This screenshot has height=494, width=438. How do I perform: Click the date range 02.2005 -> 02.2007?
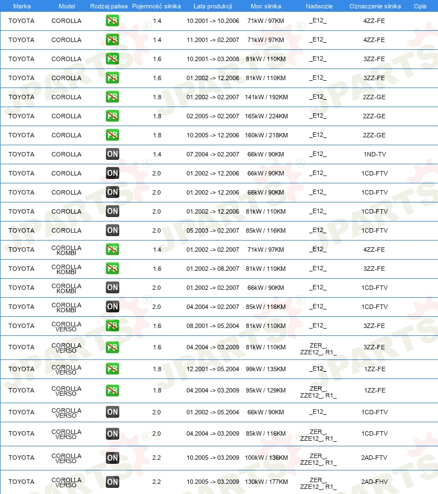(x=213, y=116)
